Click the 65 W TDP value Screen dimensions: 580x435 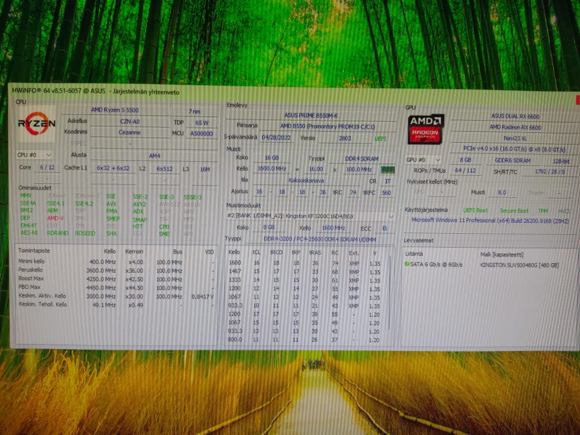click(x=202, y=123)
